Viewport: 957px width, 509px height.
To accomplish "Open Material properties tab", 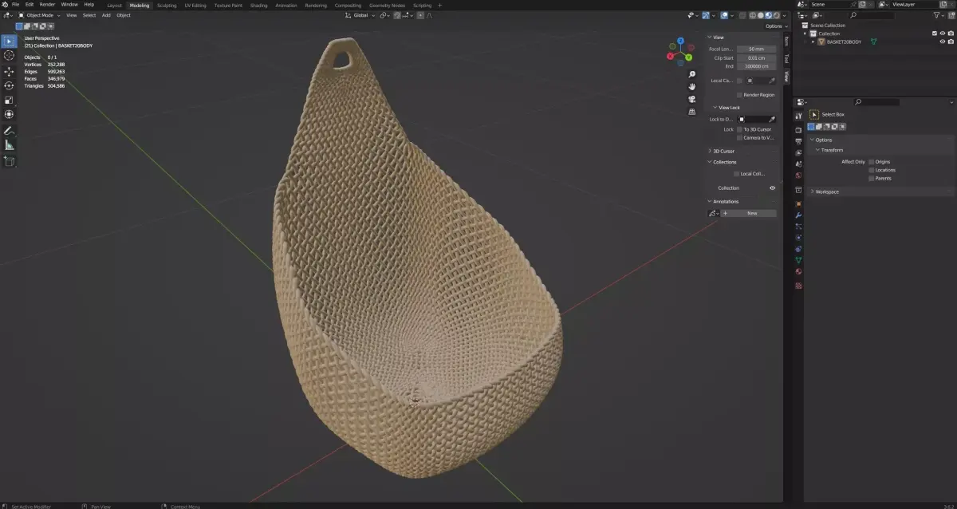I will 798,271.
